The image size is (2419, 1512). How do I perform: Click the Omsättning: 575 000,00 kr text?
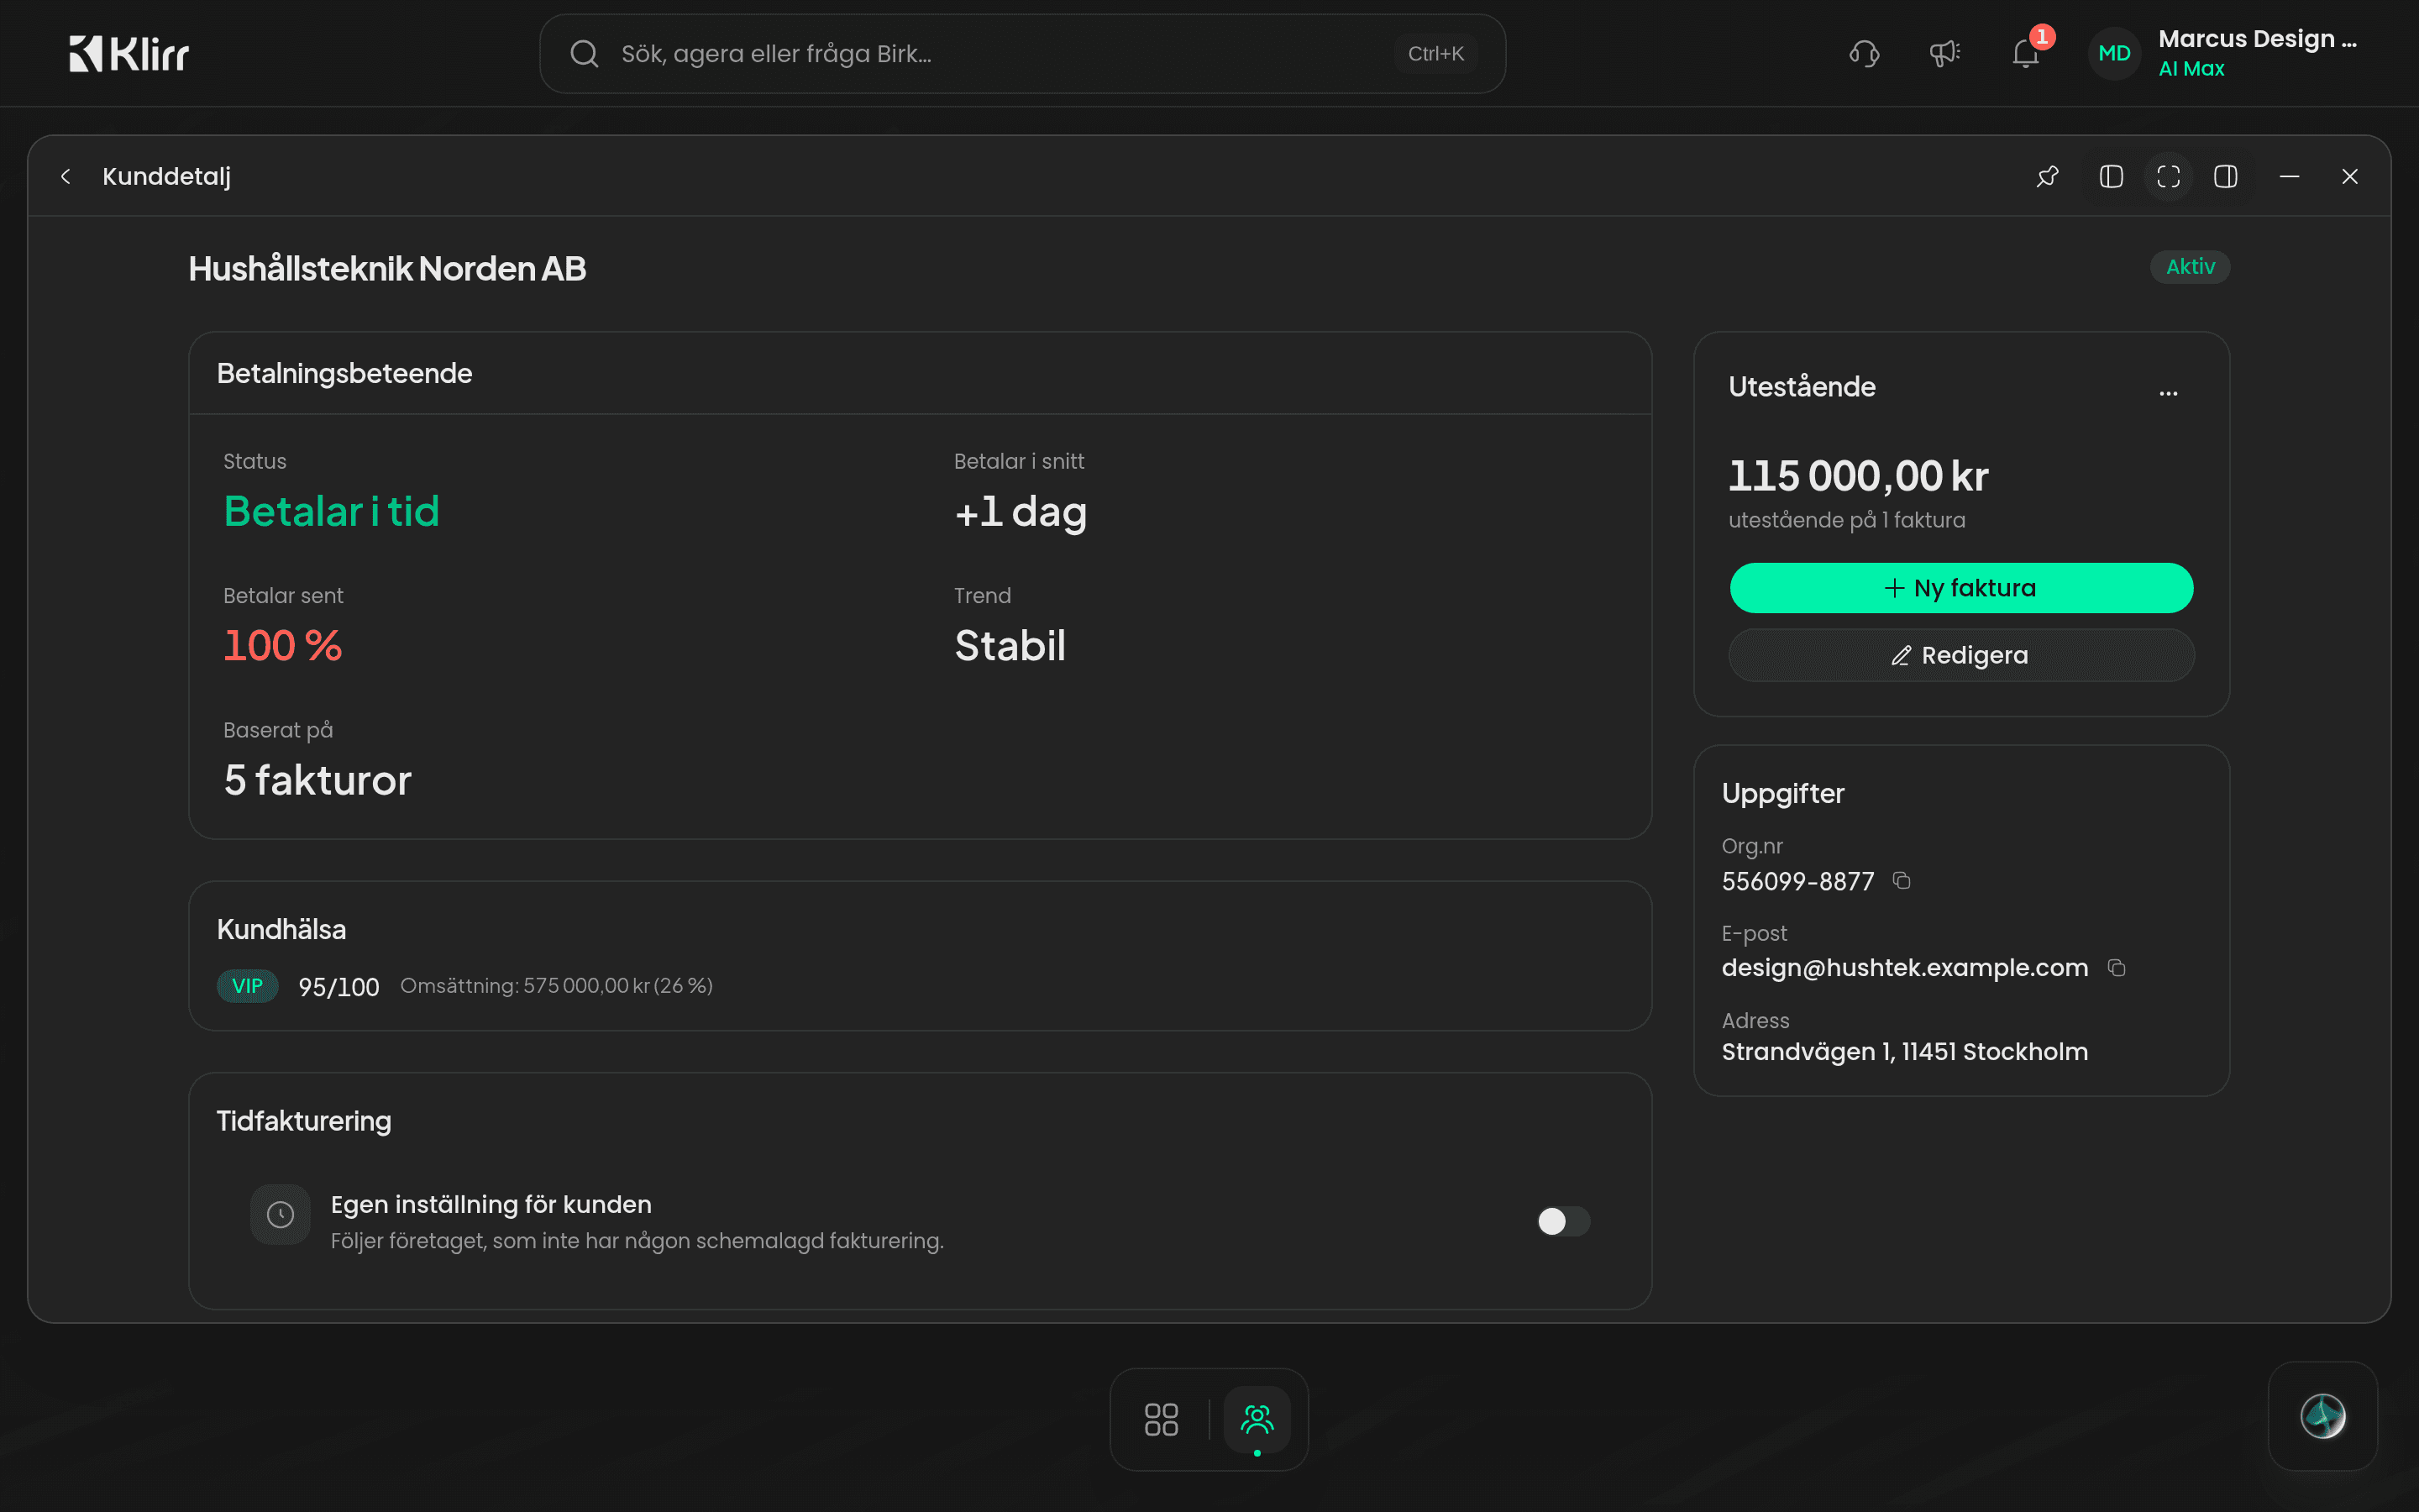point(525,986)
